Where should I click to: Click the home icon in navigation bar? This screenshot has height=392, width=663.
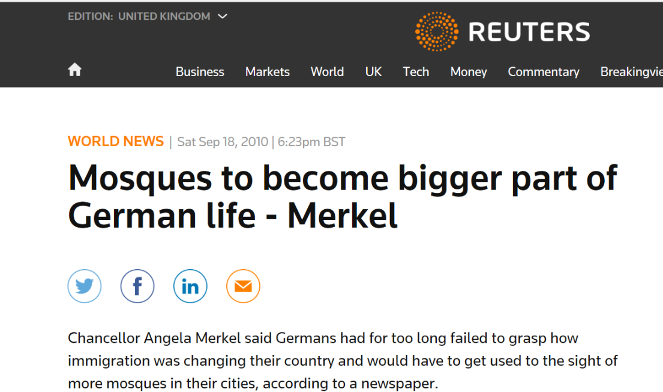pos(75,70)
